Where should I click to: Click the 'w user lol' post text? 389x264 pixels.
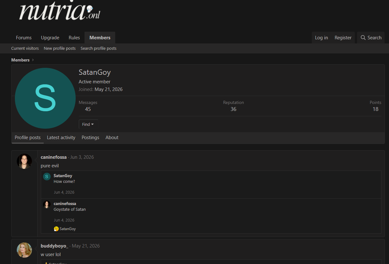tap(51, 254)
